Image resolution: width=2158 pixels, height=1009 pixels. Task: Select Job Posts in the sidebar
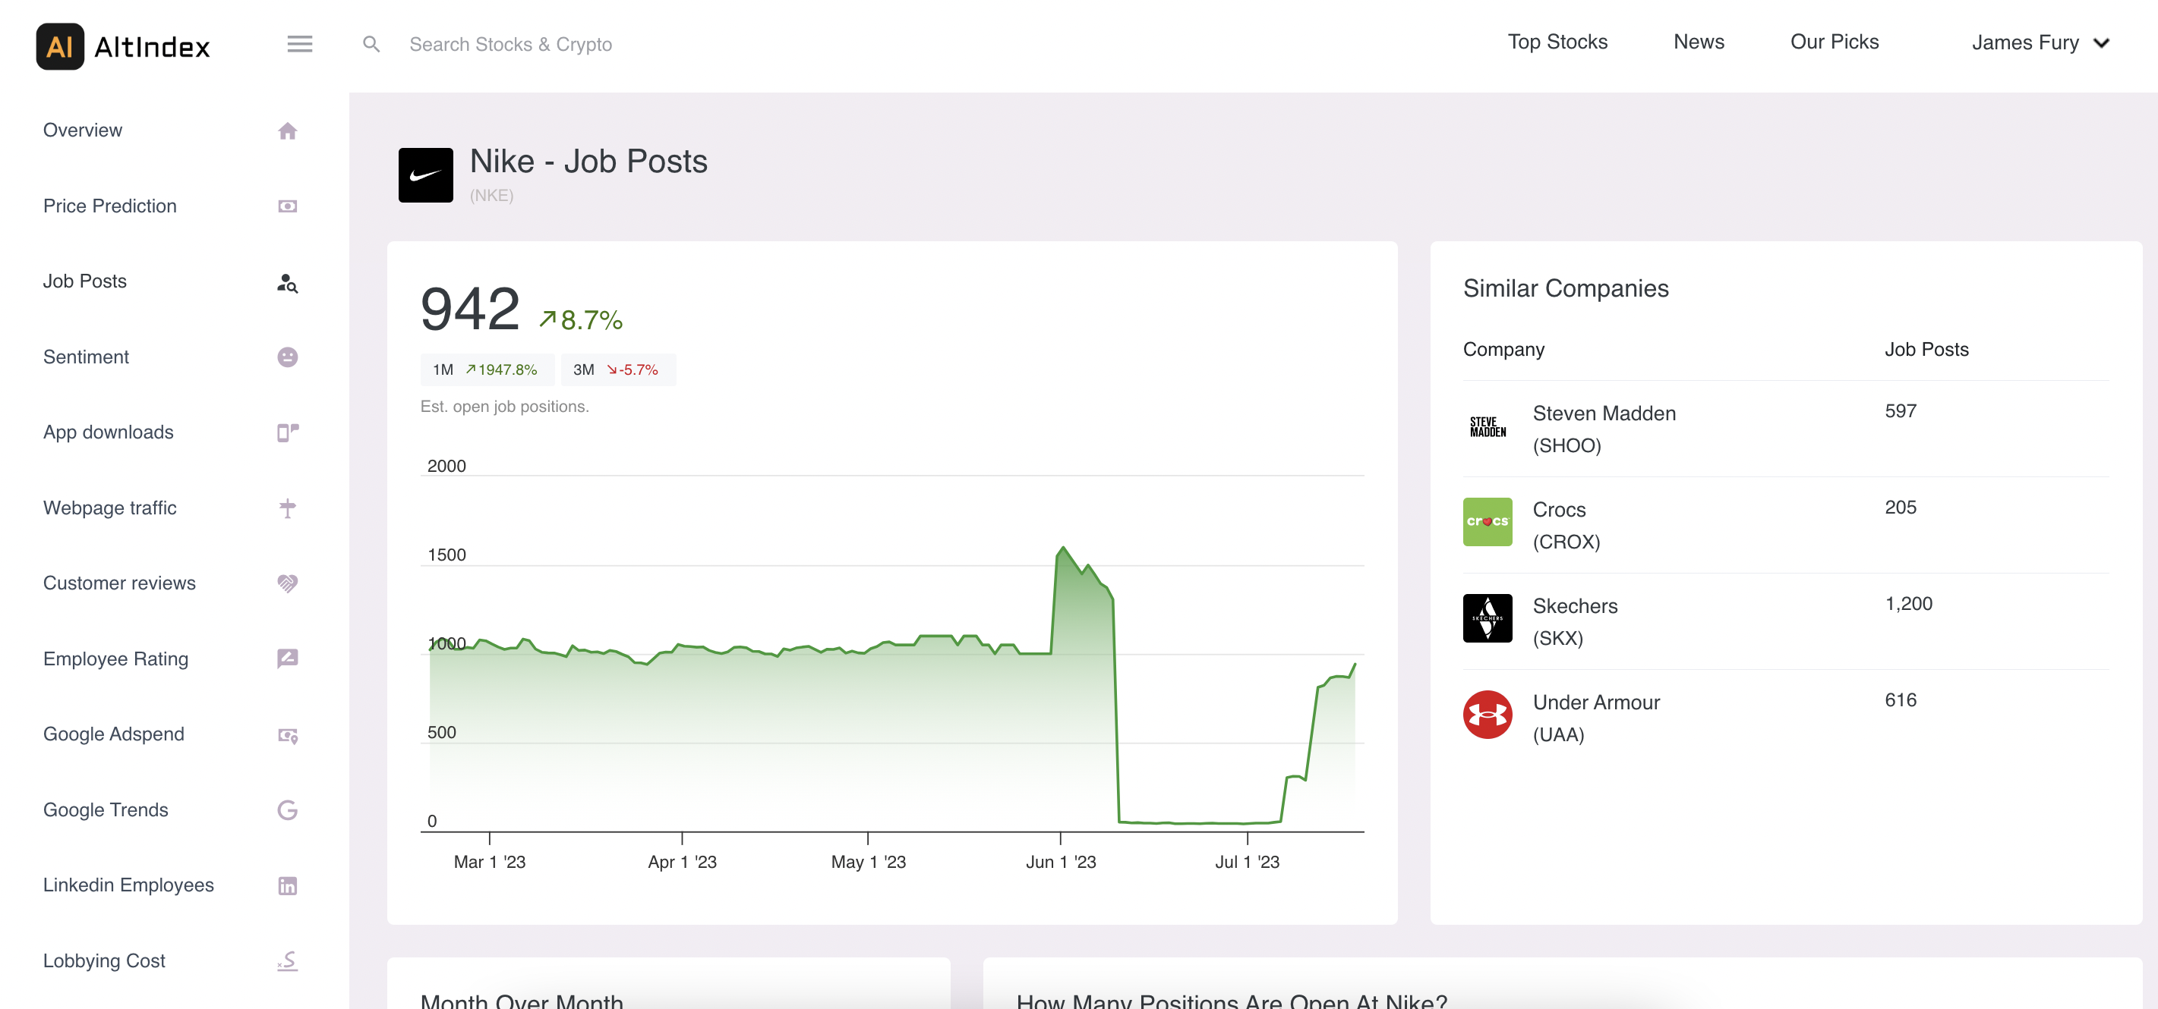pos(84,281)
